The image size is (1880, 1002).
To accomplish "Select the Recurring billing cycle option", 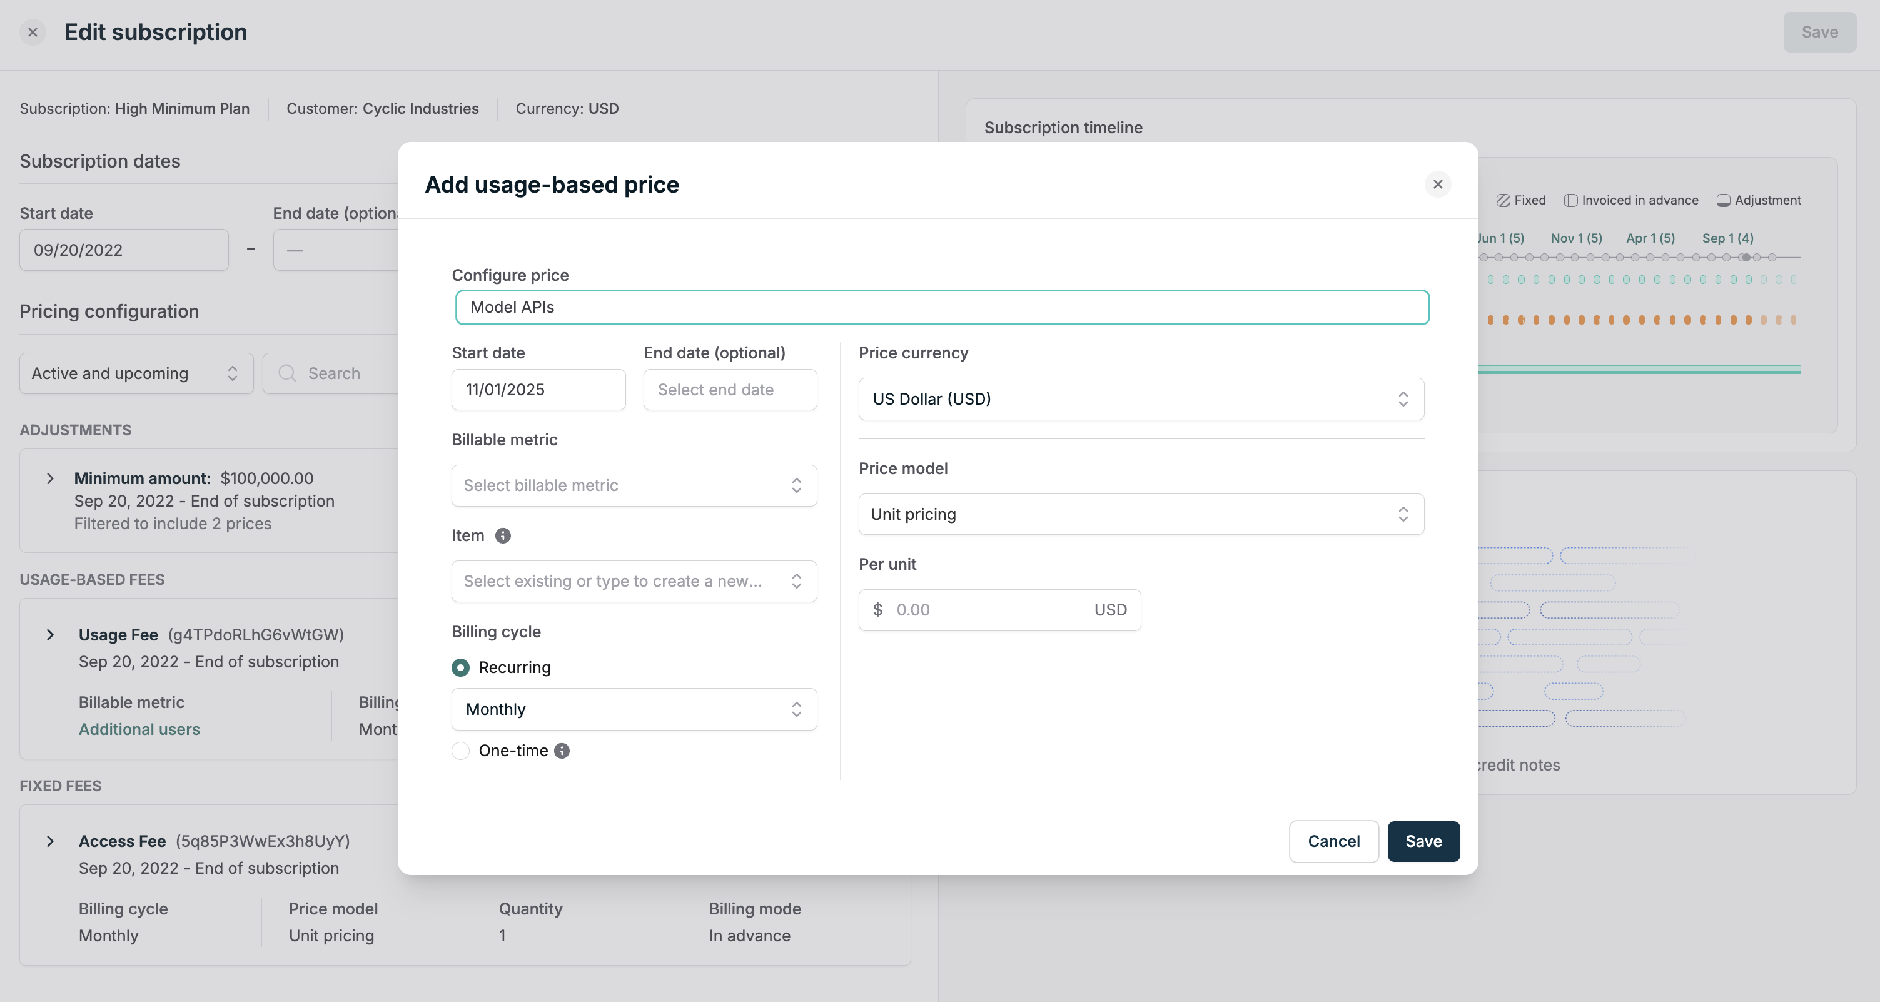I will click(460, 668).
